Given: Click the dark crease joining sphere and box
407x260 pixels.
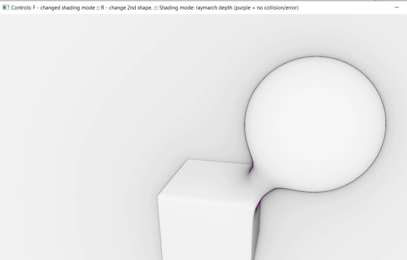Looking at the screenshot, I should click(251, 170).
